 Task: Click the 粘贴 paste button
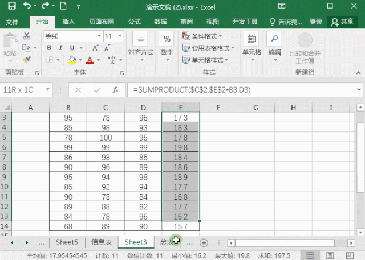(x=10, y=47)
